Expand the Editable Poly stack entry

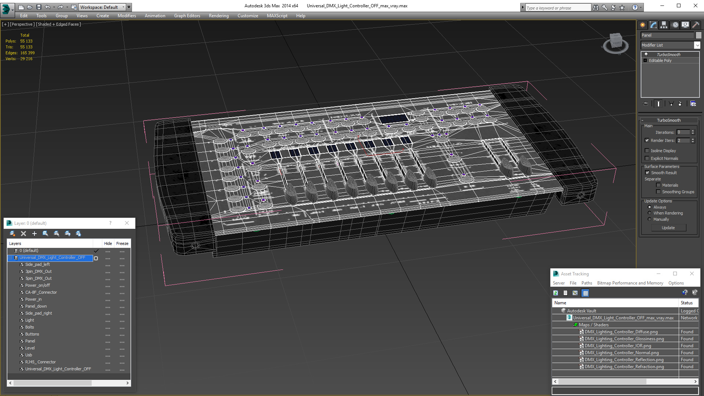pyautogui.click(x=645, y=60)
